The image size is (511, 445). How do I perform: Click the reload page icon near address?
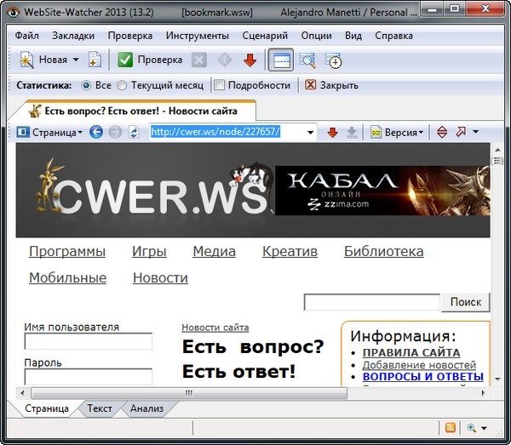[134, 132]
